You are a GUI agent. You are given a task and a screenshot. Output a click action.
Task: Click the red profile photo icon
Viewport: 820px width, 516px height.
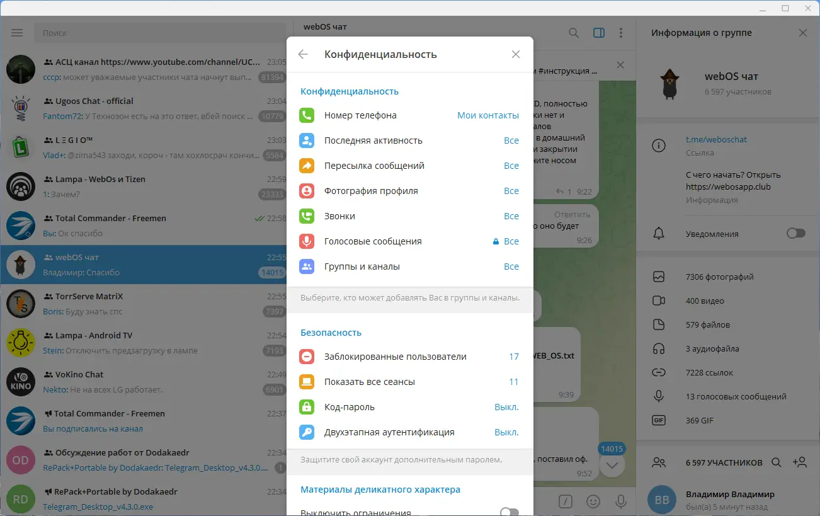(x=307, y=191)
